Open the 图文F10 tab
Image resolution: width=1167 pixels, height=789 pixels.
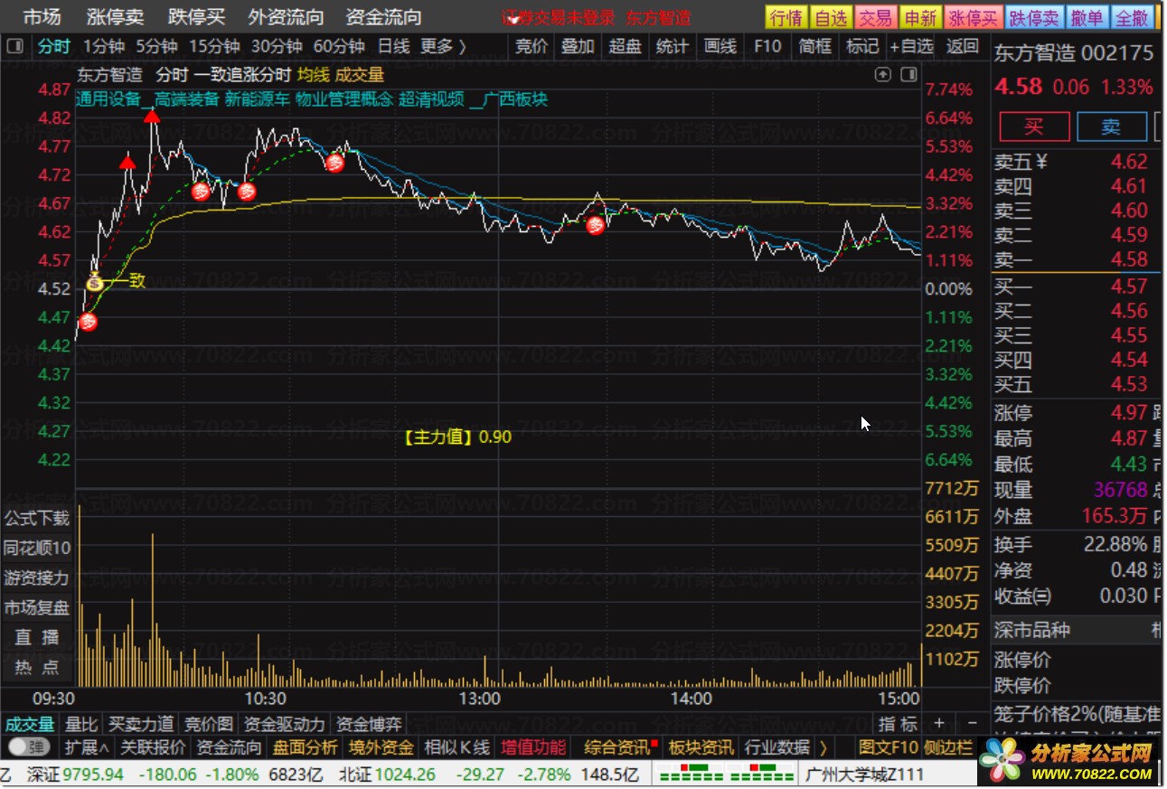(x=889, y=747)
